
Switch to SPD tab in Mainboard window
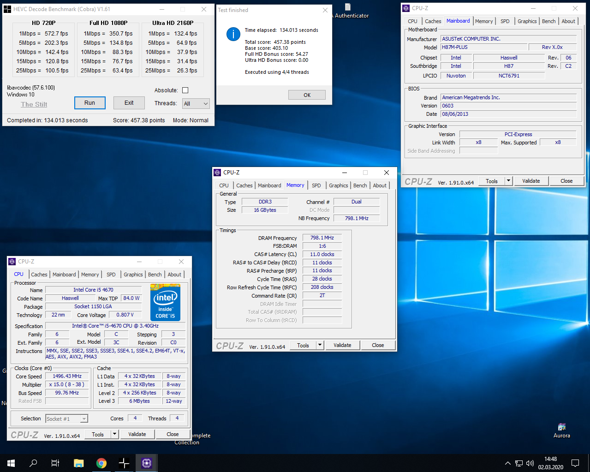(x=505, y=21)
